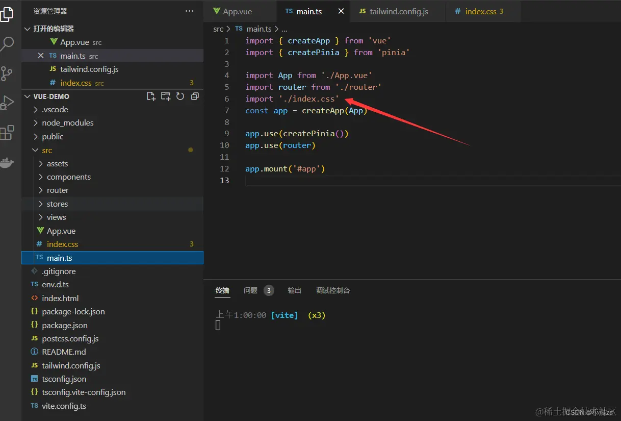Expand the router folder
The height and width of the screenshot is (421, 621).
112,190
